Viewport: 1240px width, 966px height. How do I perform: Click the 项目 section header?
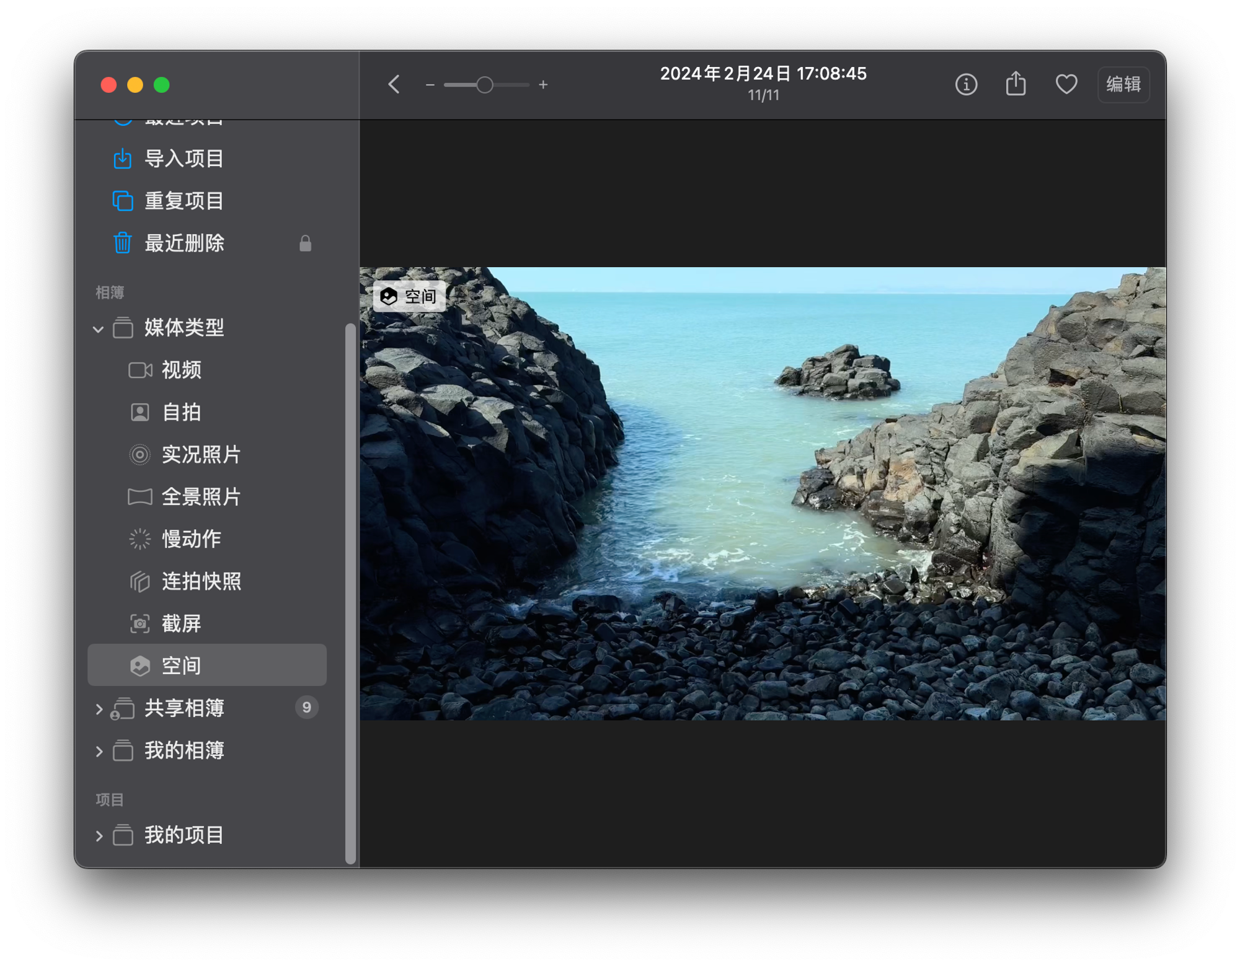pyautogui.click(x=110, y=799)
